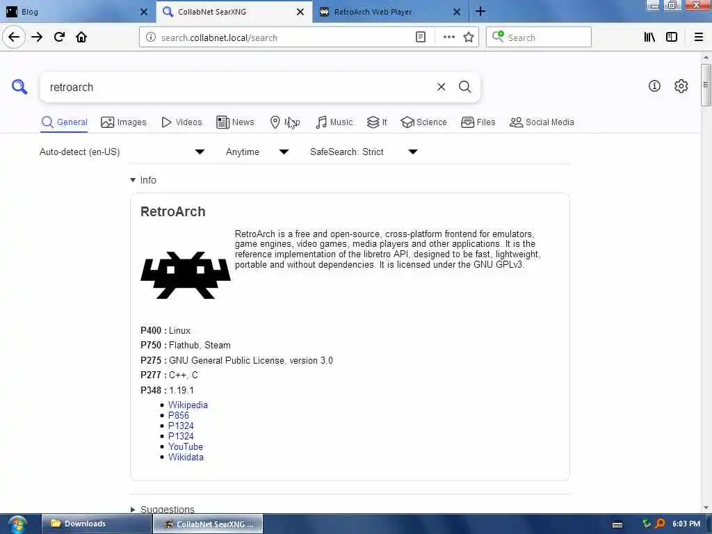712x534 pixels.
Task: Switch to RetroArch Web Player tab
Action: click(391, 12)
